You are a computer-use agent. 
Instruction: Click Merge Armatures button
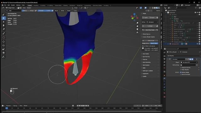[x=146, y=43]
